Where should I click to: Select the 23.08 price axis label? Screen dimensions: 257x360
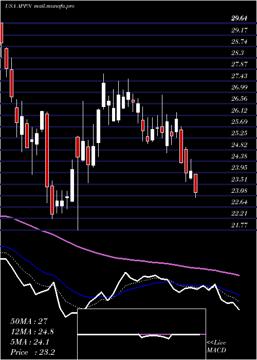pyautogui.click(x=239, y=191)
